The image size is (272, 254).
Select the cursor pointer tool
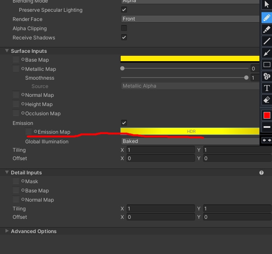(267, 5)
